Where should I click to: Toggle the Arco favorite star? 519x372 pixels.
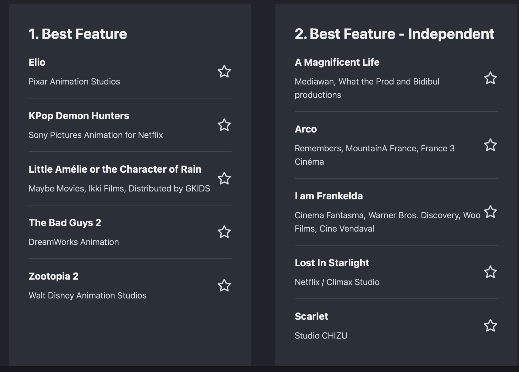pyautogui.click(x=490, y=145)
